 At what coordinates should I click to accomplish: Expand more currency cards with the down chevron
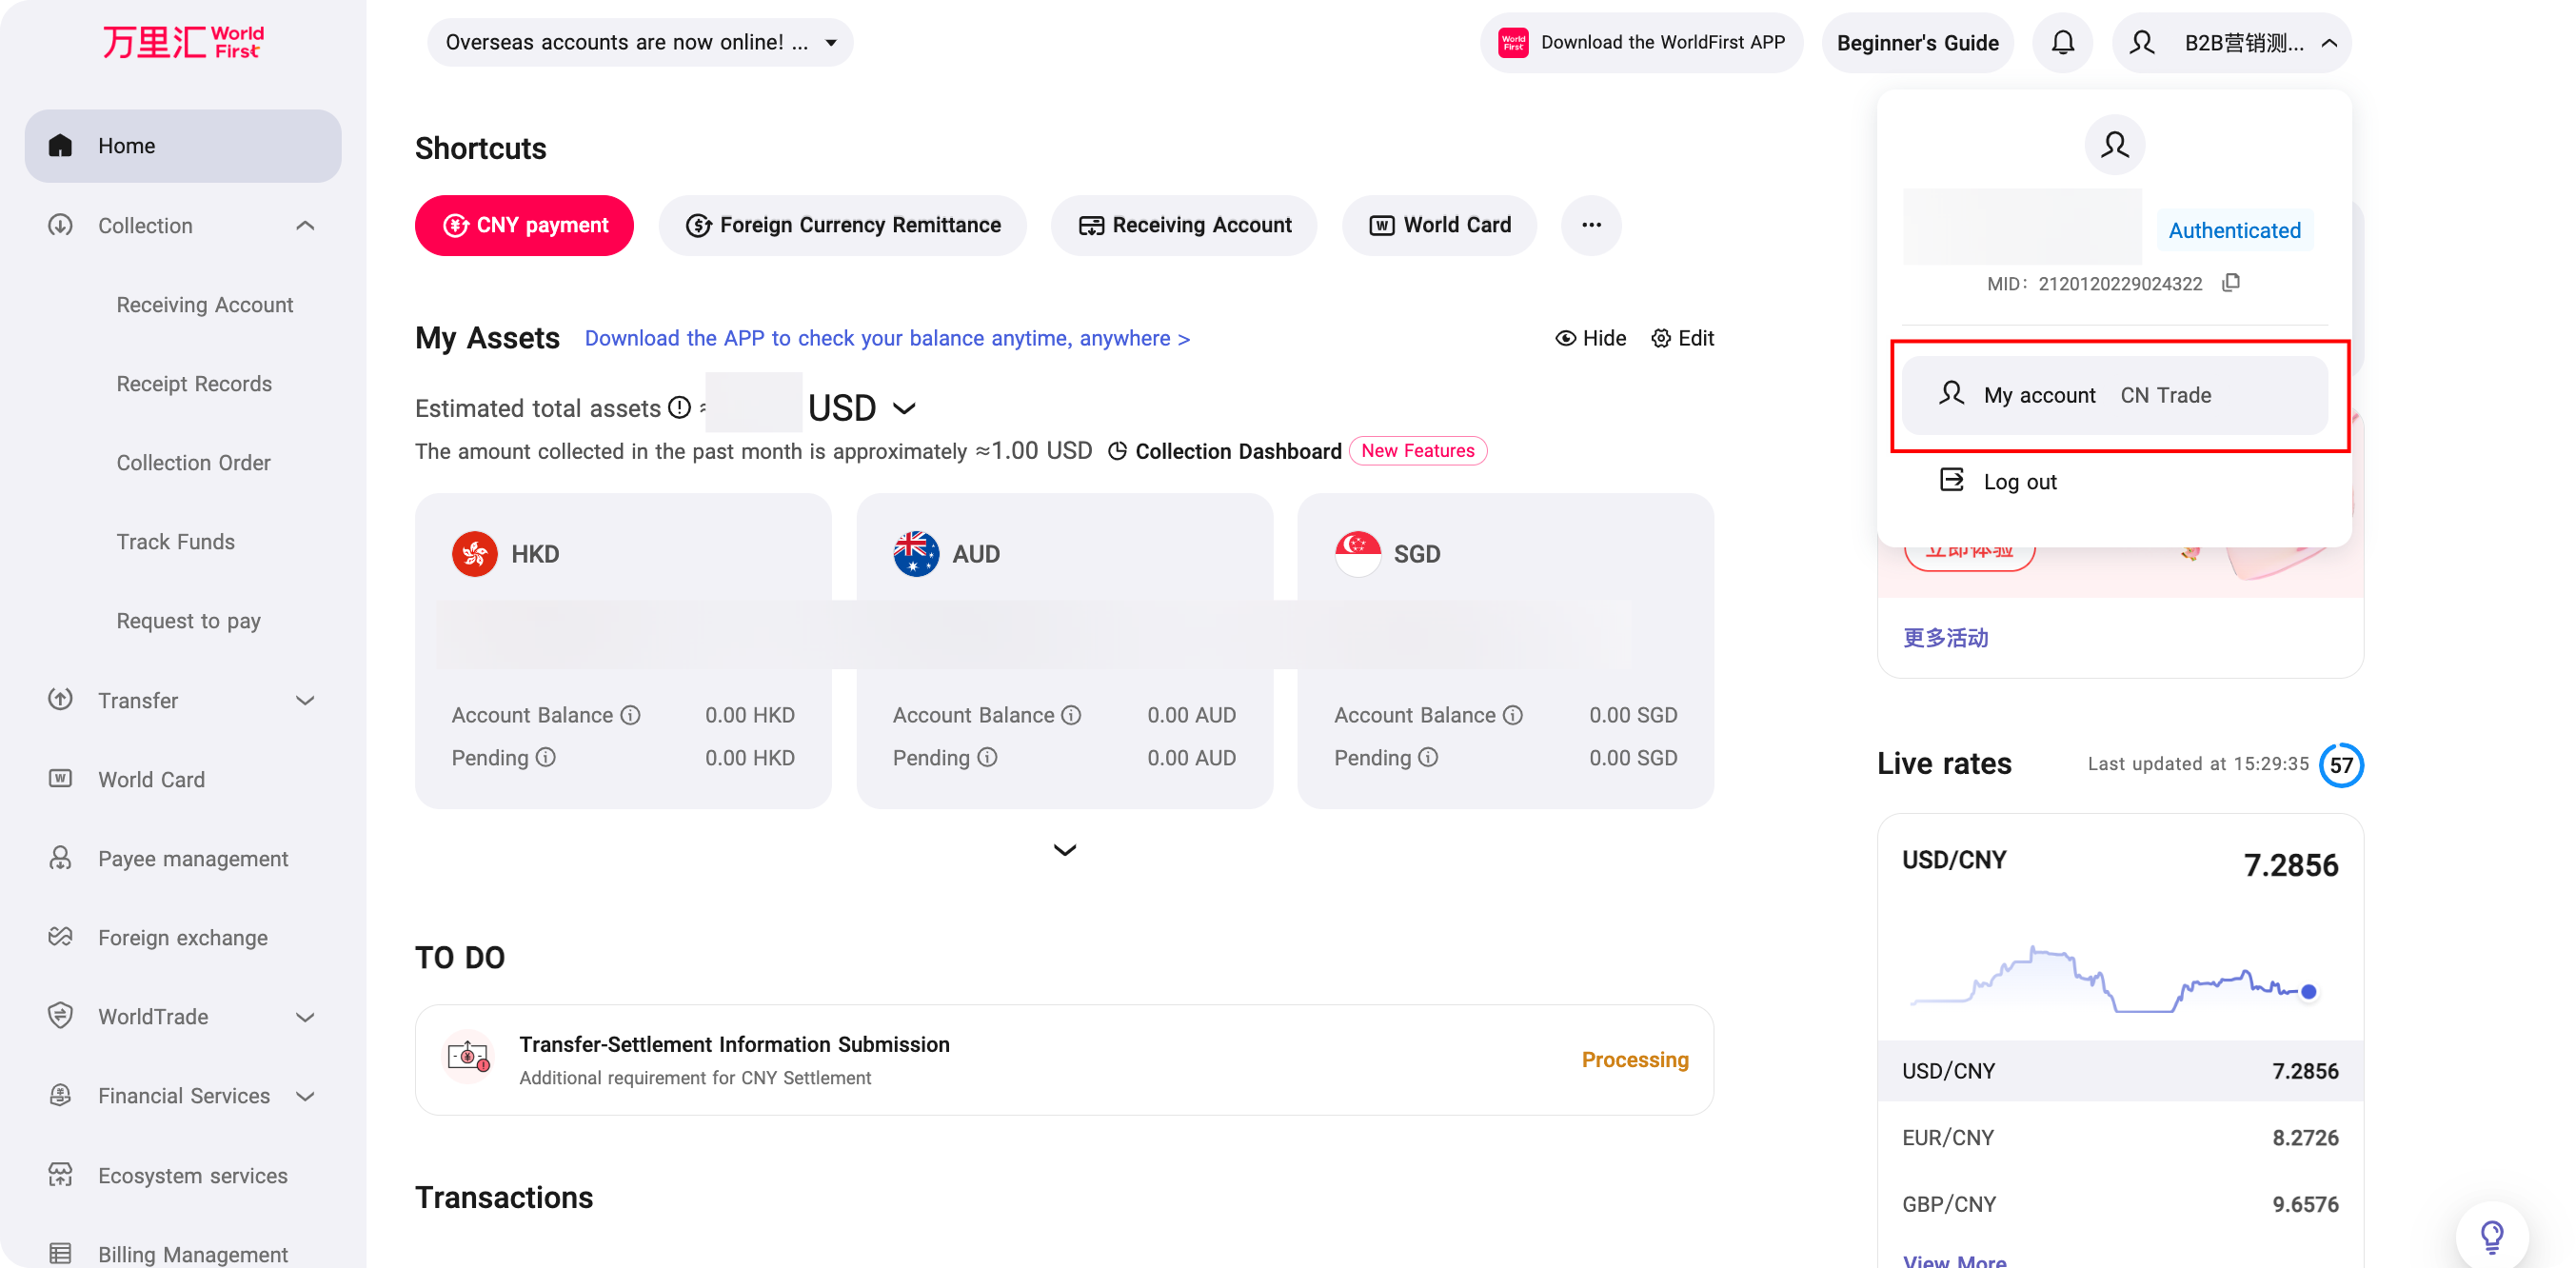click(x=1064, y=850)
